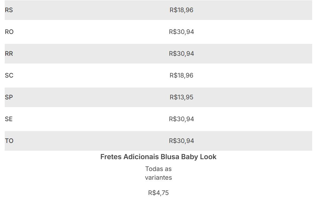Select the R$4,75 additional shipping price
Screen dimensions: 315x204
158,193
